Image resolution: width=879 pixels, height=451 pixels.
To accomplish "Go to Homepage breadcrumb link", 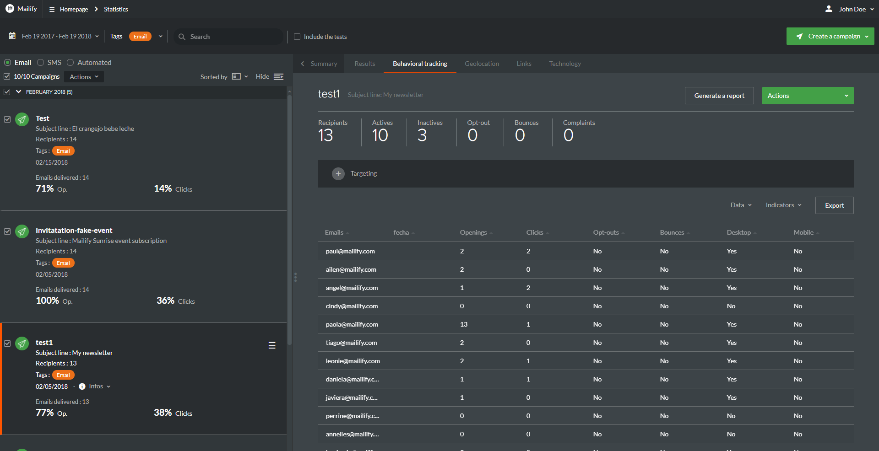I will (74, 9).
